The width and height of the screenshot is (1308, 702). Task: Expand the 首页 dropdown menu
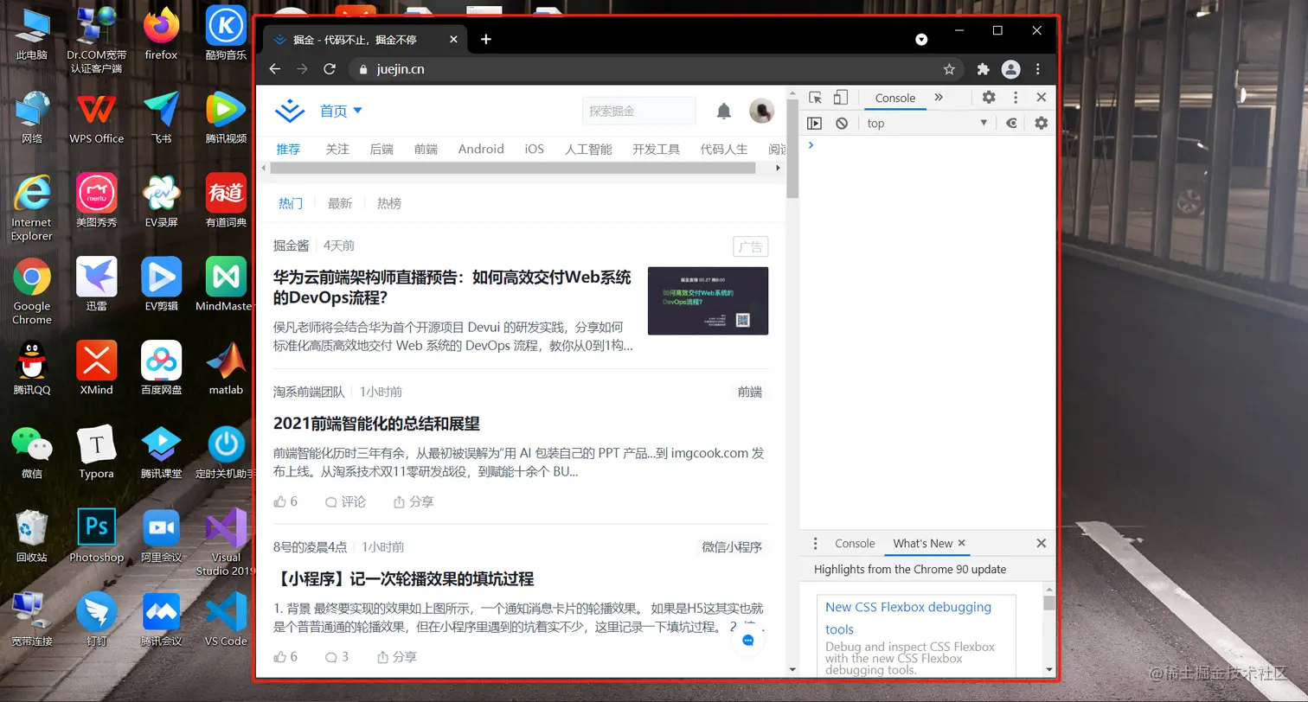tap(341, 111)
